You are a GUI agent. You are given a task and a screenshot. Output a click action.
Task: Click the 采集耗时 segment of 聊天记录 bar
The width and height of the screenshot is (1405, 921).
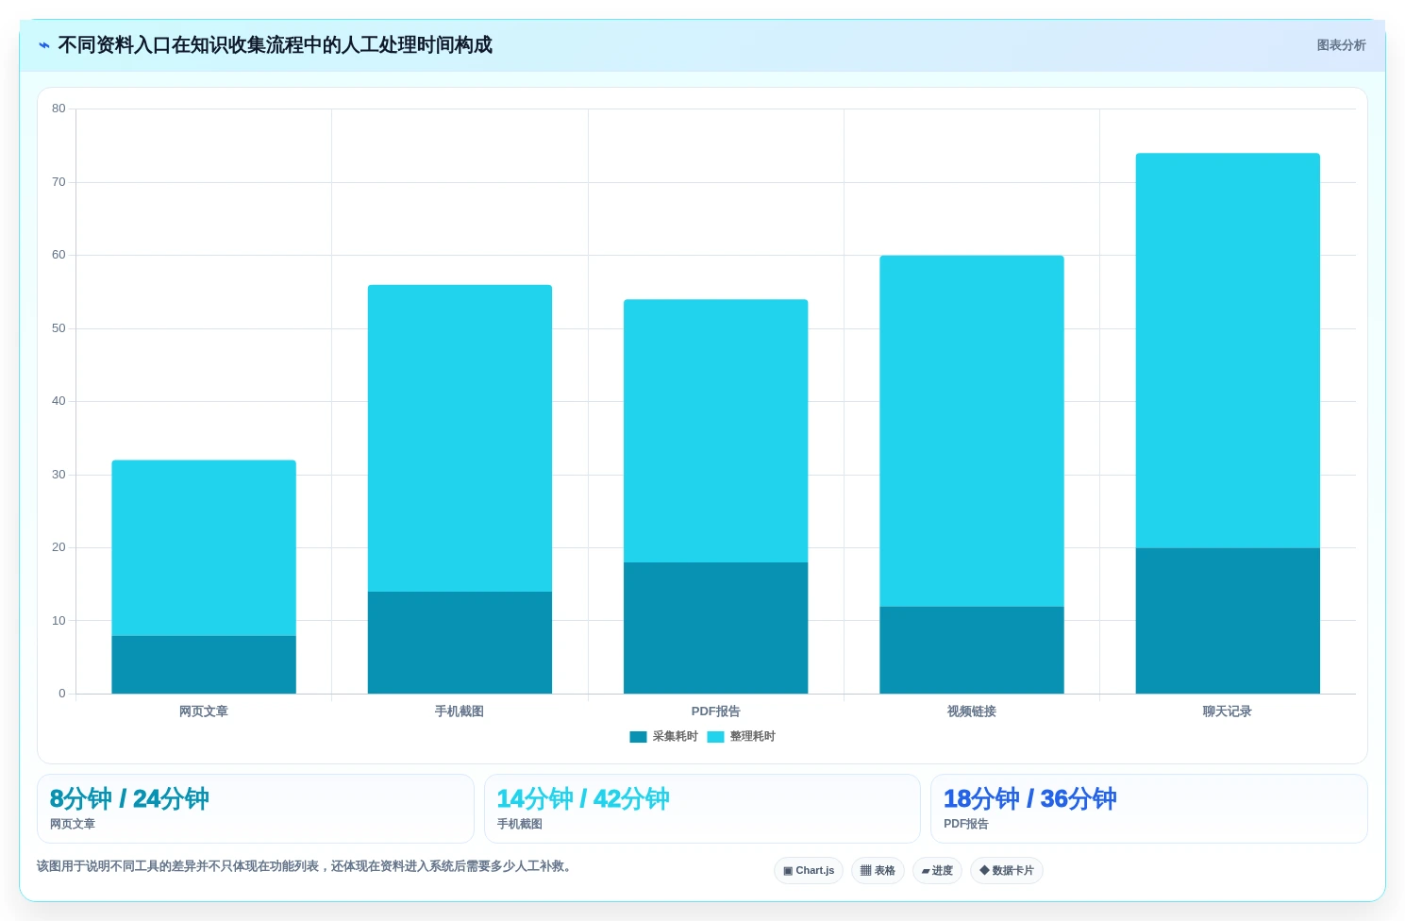pyautogui.click(x=1228, y=621)
